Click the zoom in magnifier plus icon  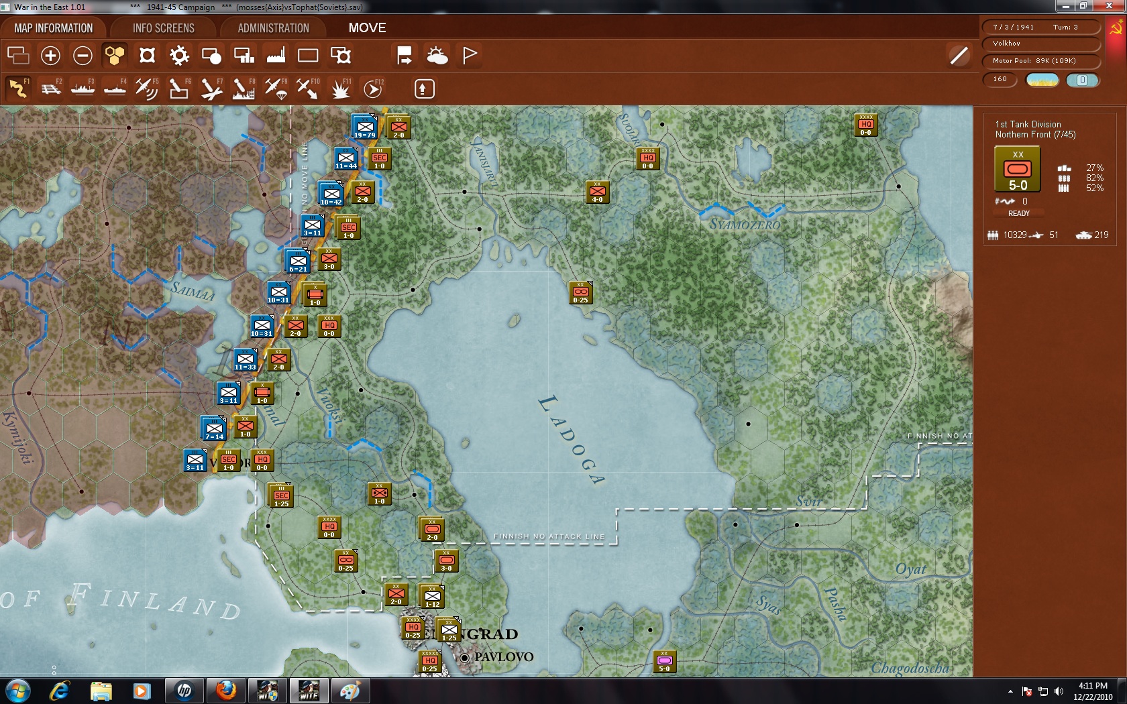[x=50, y=56]
